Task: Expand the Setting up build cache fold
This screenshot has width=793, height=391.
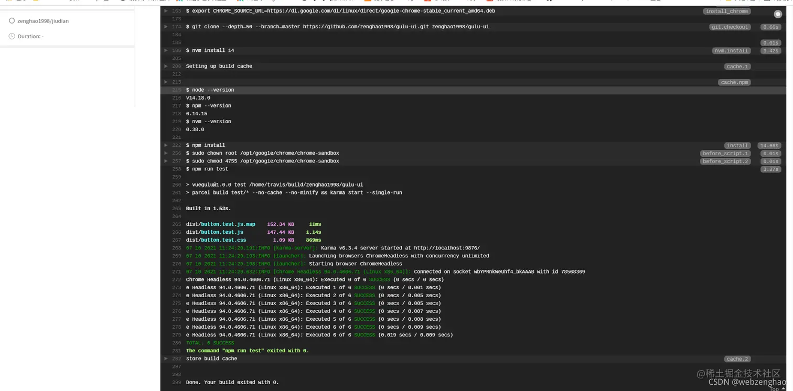Action: 166,66
